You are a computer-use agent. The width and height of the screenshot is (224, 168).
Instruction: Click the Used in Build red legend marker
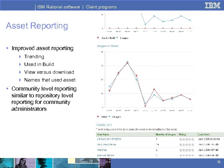click(98, 38)
